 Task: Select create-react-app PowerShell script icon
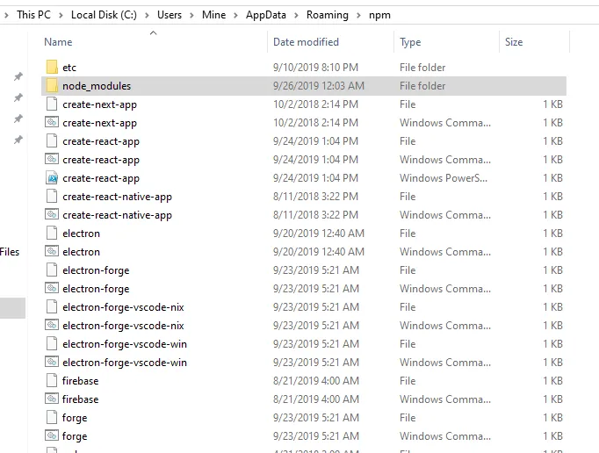[x=52, y=177]
